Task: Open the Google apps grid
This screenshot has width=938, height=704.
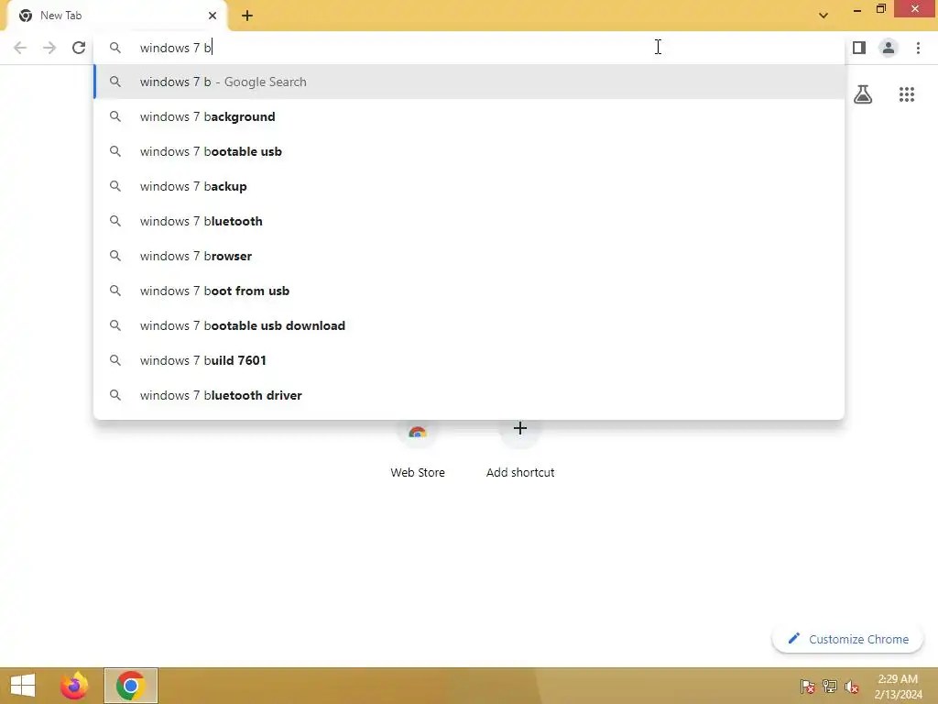Action: [x=907, y=94]
